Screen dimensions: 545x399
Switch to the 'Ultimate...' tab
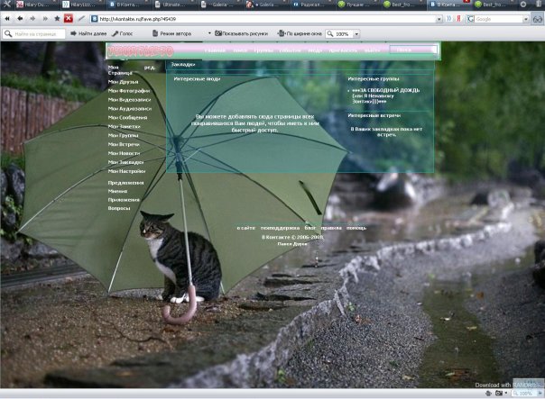coord(174,5)
